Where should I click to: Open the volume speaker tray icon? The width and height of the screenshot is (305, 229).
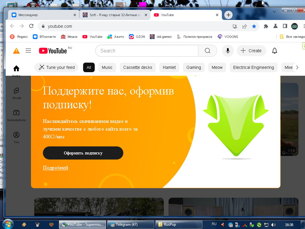273,225
